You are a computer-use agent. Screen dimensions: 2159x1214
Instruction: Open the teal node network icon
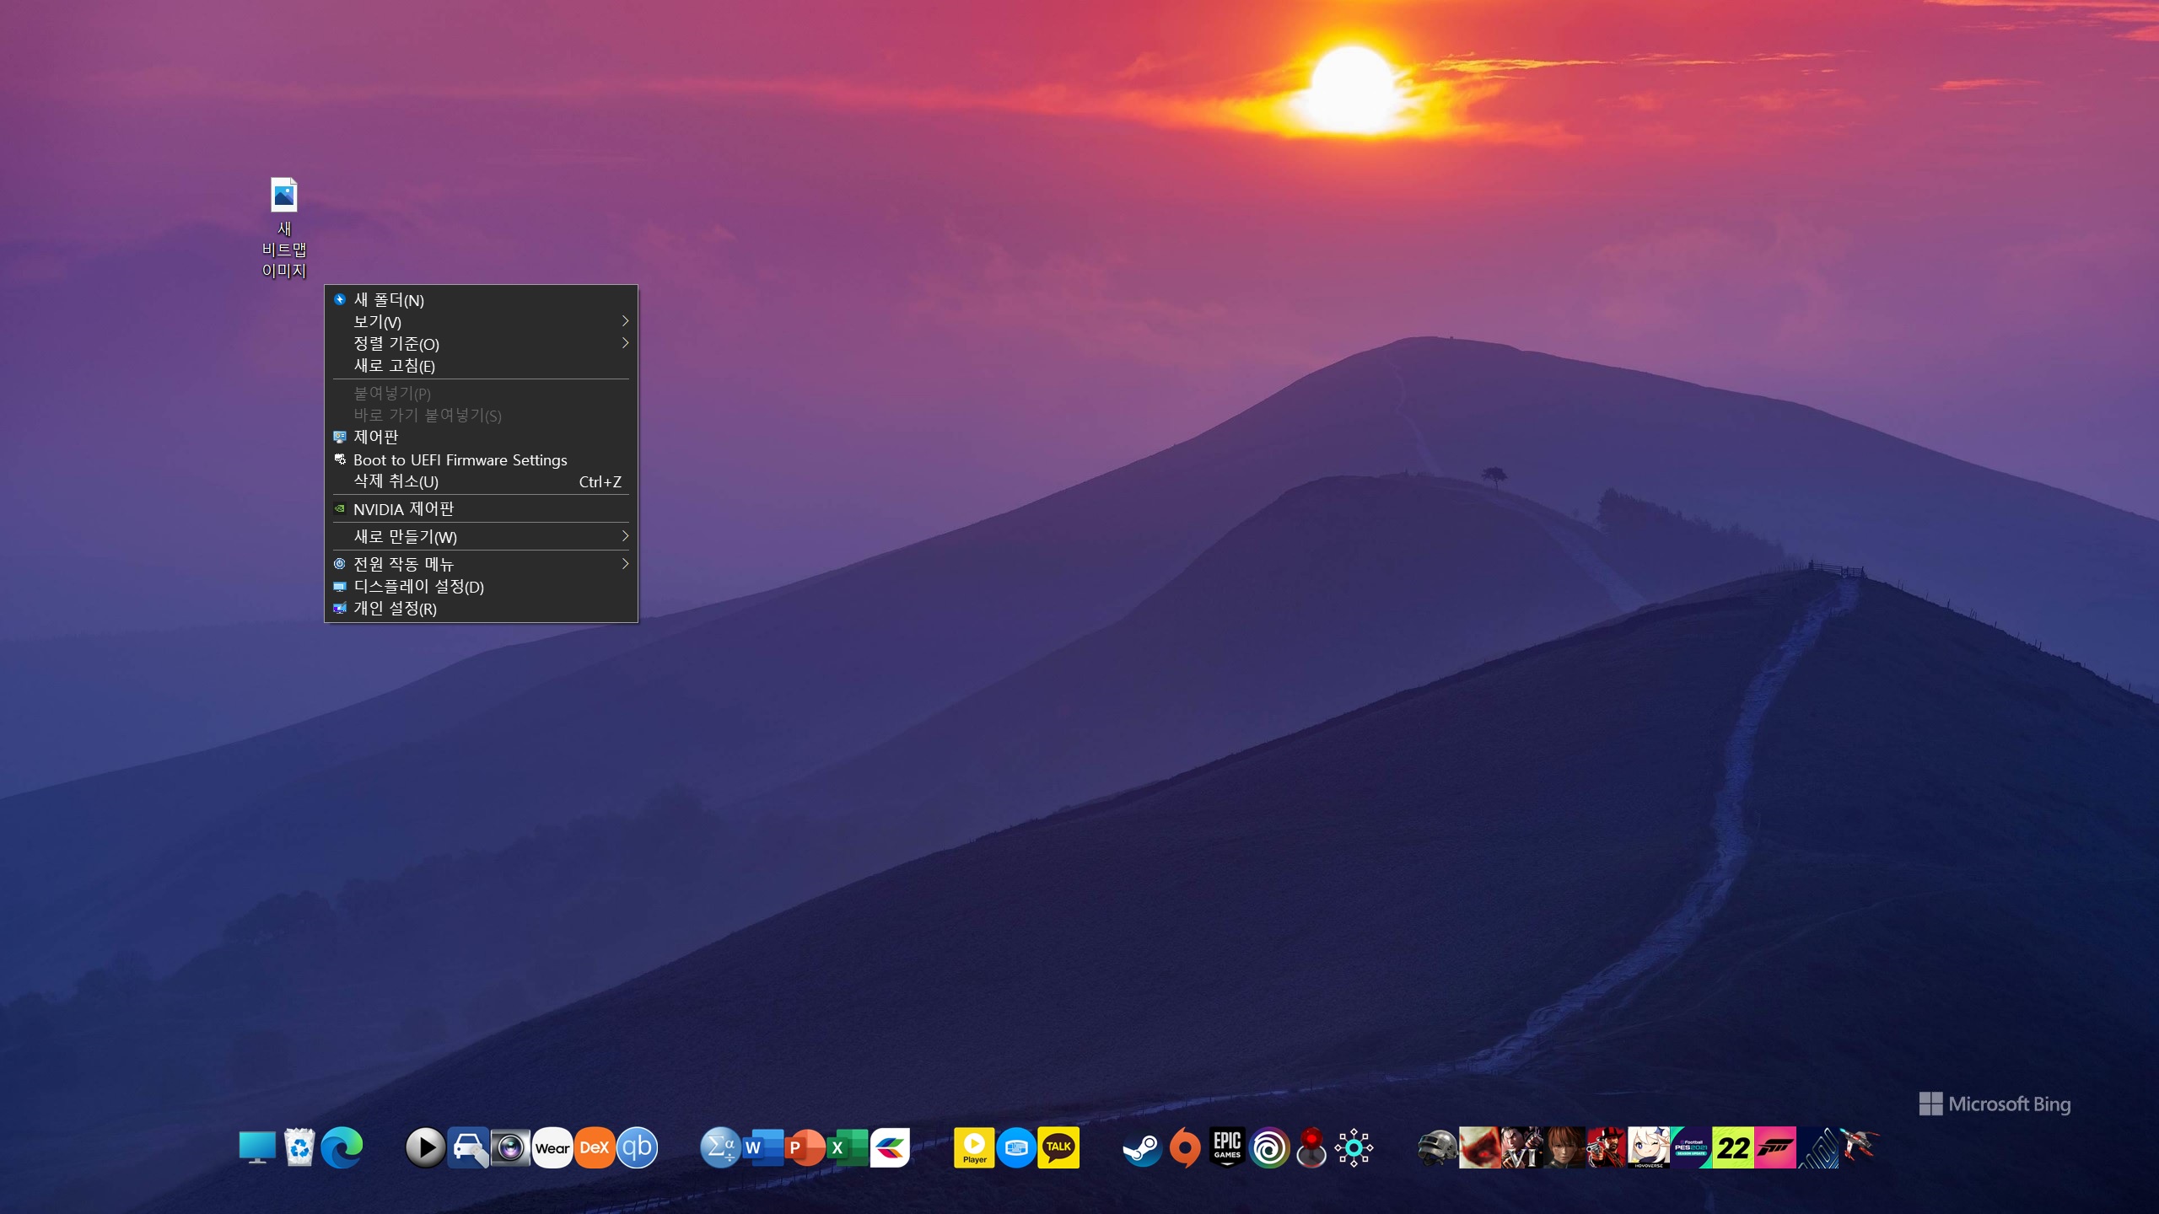tap(1354, 1147)
